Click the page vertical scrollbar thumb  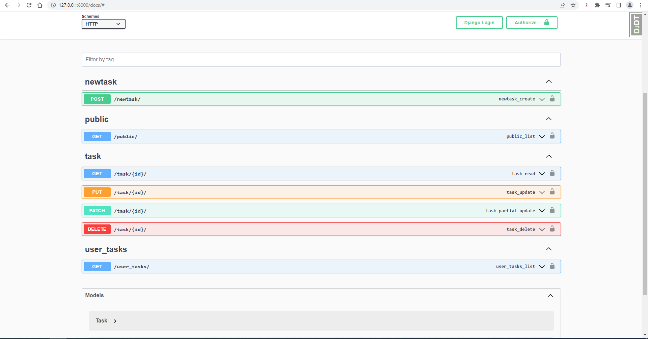[645, 194]
